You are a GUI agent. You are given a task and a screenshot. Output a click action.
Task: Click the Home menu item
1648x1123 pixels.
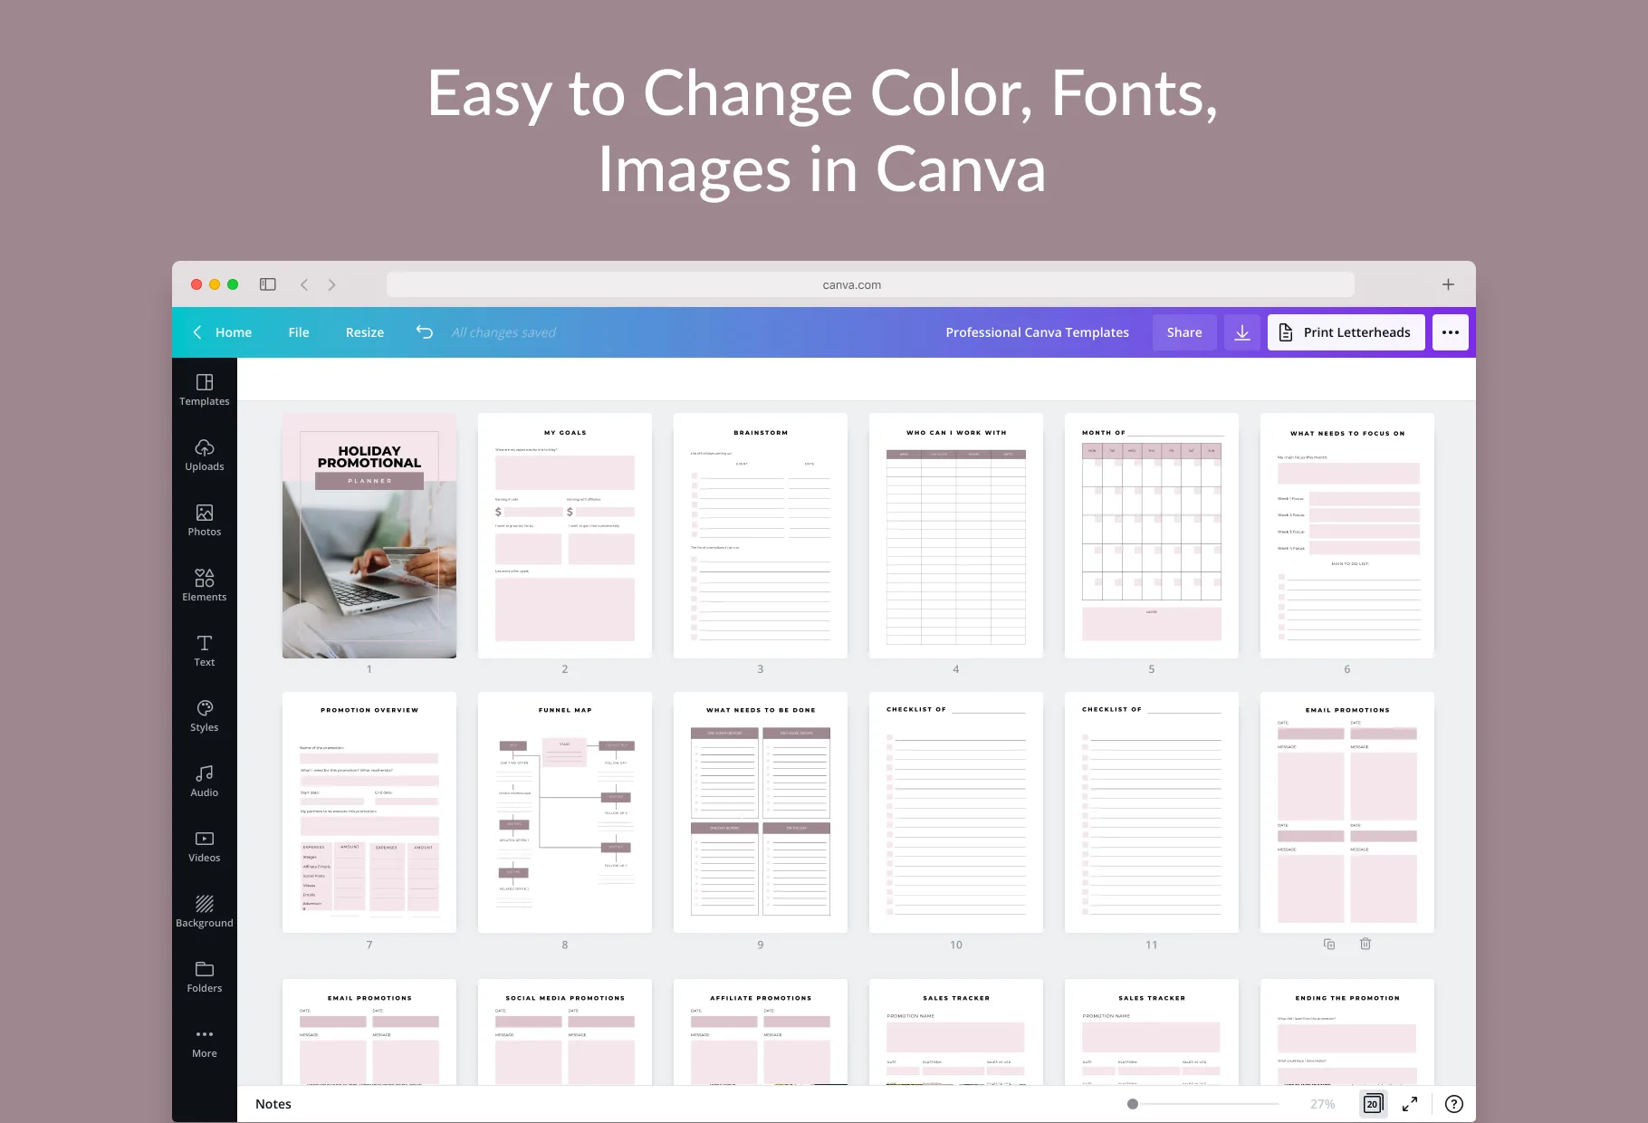pos(234,332)
